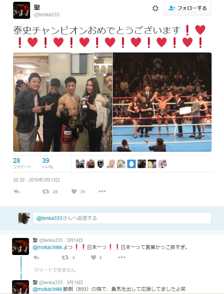
Task: Open the left group photo with champion
Action: click(63, 102)
